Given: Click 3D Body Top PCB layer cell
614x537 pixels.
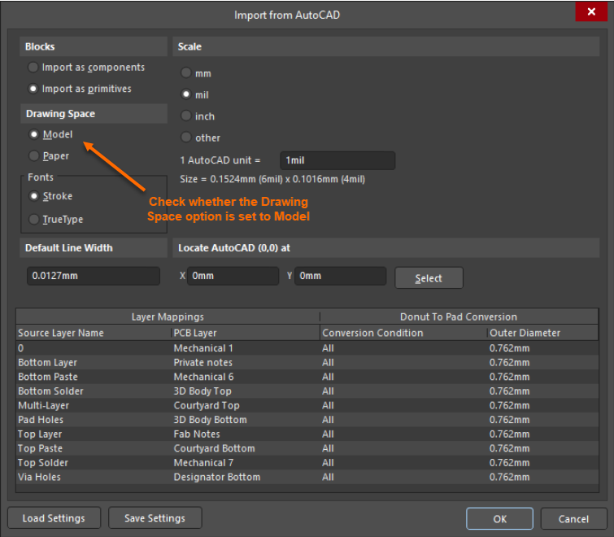Looking at the screenshot, I should 246,391.
